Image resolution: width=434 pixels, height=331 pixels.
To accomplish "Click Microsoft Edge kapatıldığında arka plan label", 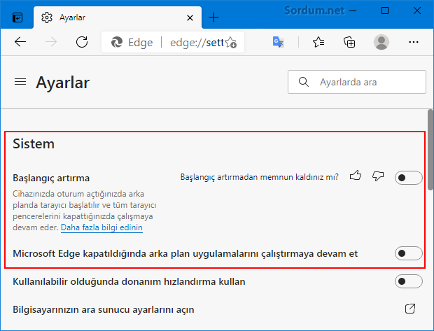I will pyautogui.click(x=185, y=253).
